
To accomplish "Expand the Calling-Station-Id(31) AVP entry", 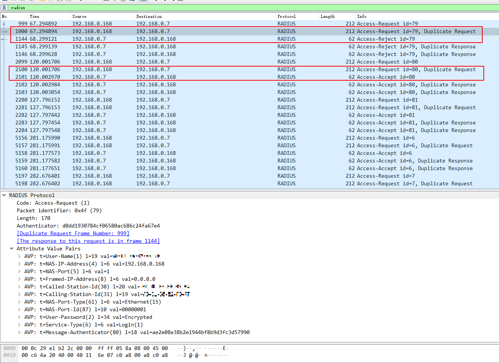I will pyautogui.click(x=19, y=294).
